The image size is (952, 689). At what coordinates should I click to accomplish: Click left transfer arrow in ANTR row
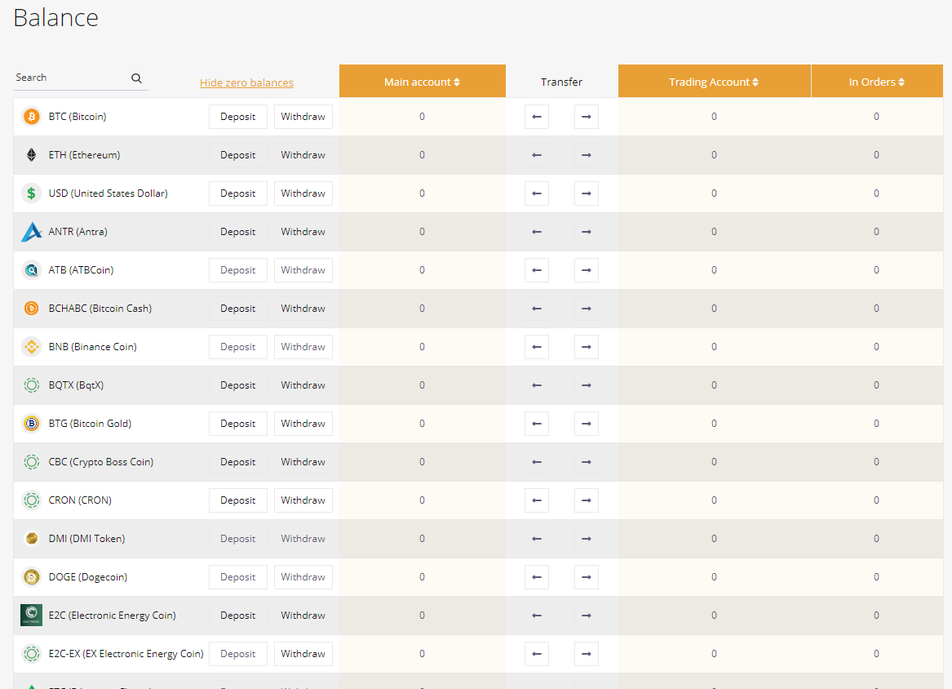[x=537, y=232]
